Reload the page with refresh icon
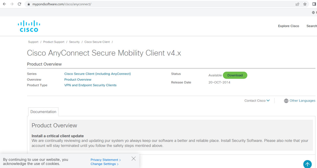The width and height of the screenshot is (317, 168). pyautogui.click(x=19, y=4)
